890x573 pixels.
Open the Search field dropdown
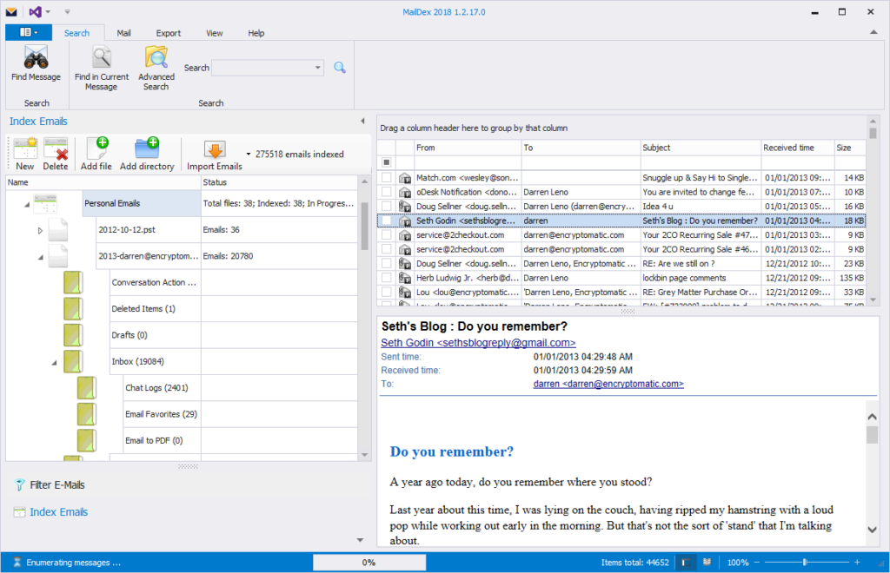point(319,67)
